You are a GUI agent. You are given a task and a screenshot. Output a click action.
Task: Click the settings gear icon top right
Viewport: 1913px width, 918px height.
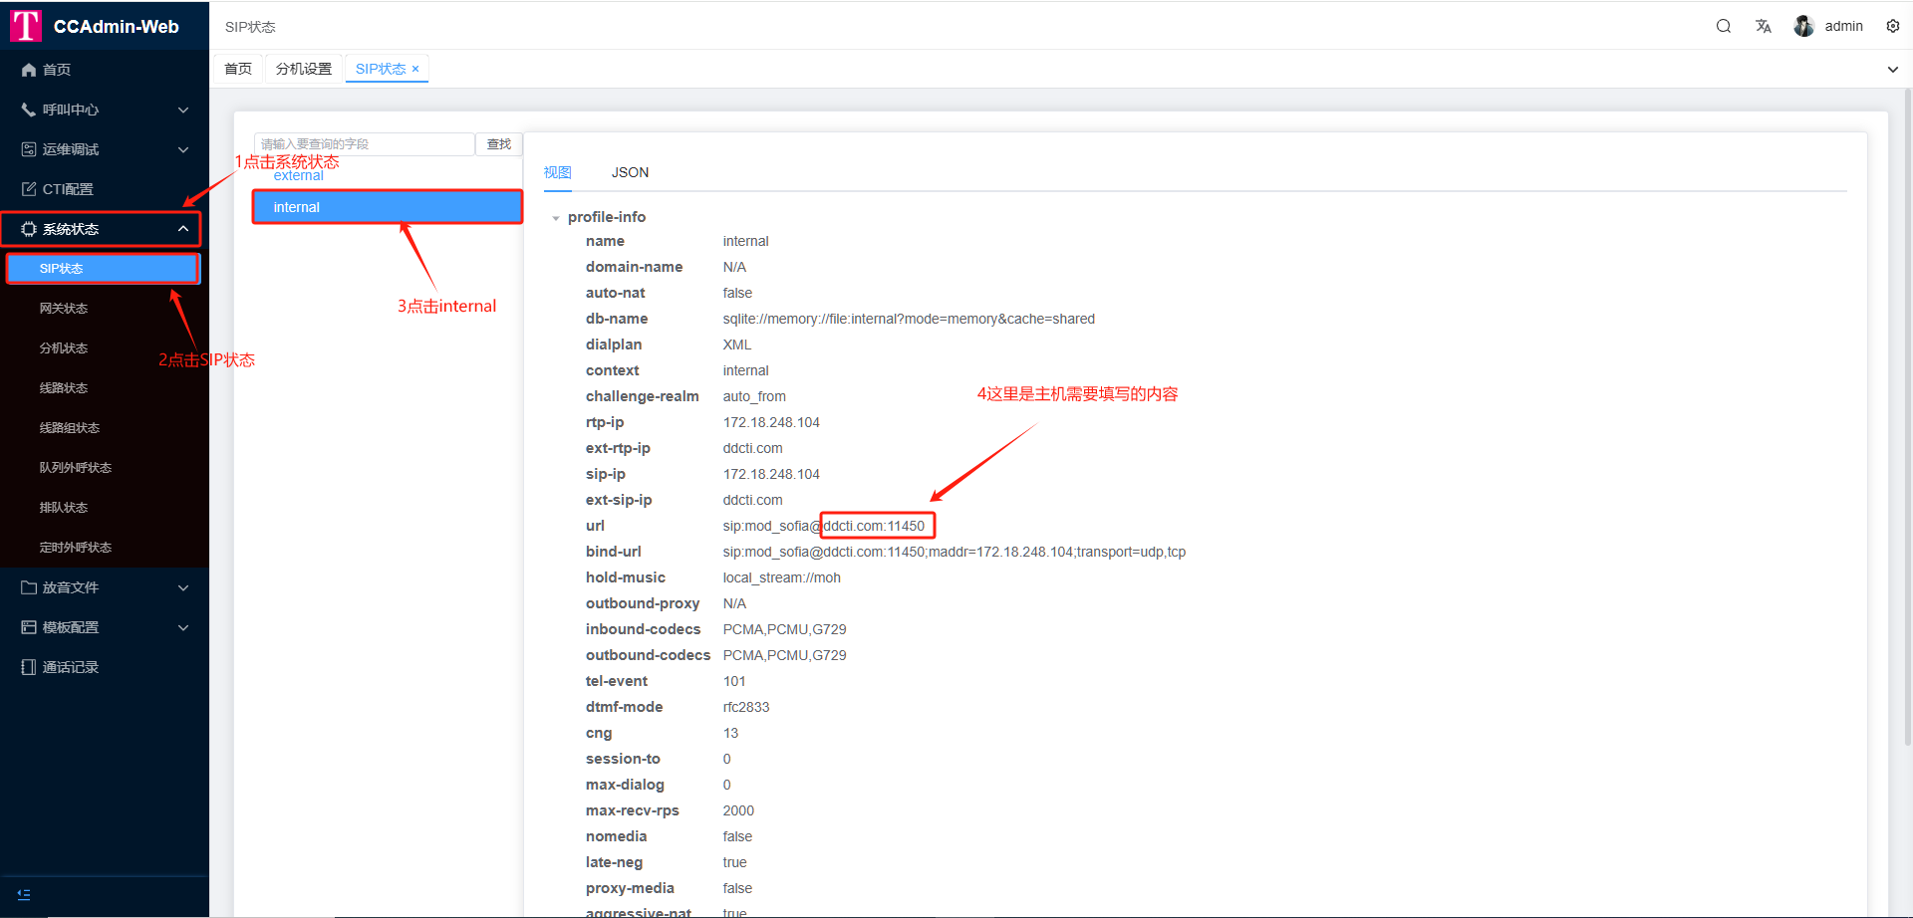click(x=1892, y=26)
